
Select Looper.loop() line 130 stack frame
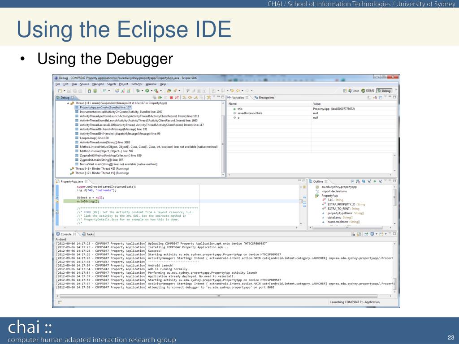92,138
